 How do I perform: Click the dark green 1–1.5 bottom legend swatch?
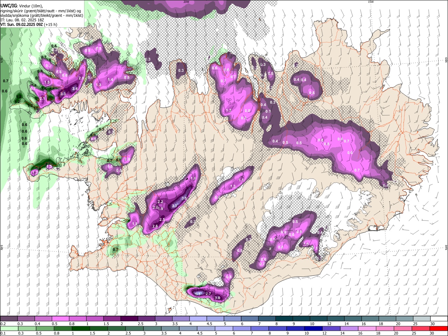[x=80, y=328]
